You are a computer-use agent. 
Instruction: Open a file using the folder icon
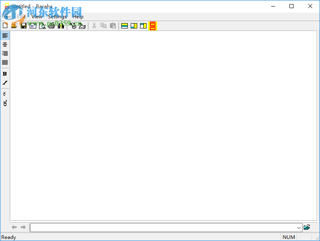[x=14, y=26]
